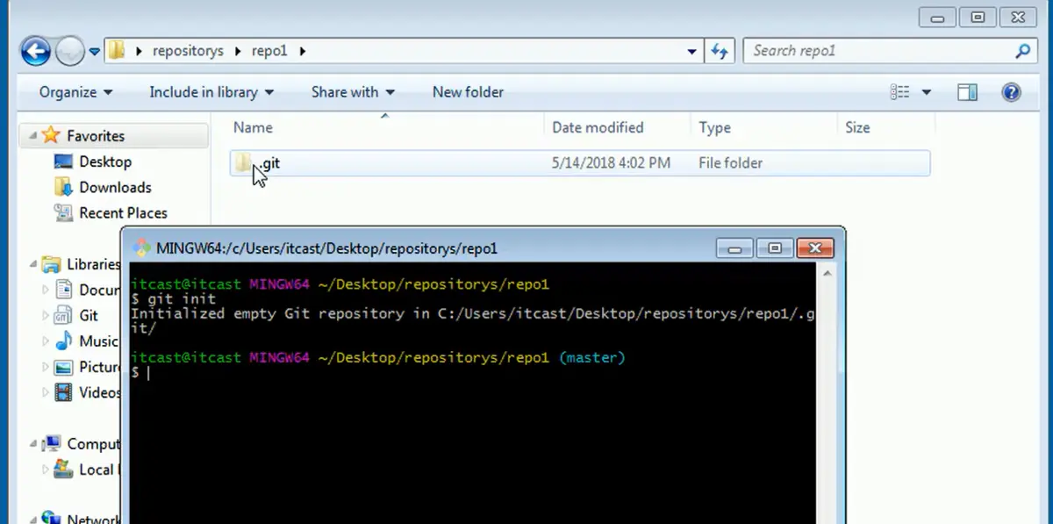Open the view options dropdown arrow
This screenshot has width=1053, height=524.
pyautogui.click(x=927, y=92)
